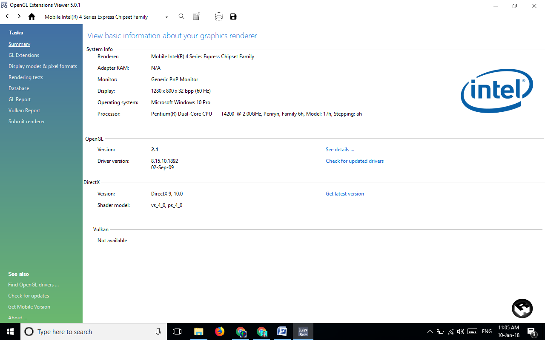Open Microsoft Word from the taskbar

click(282, 331)
